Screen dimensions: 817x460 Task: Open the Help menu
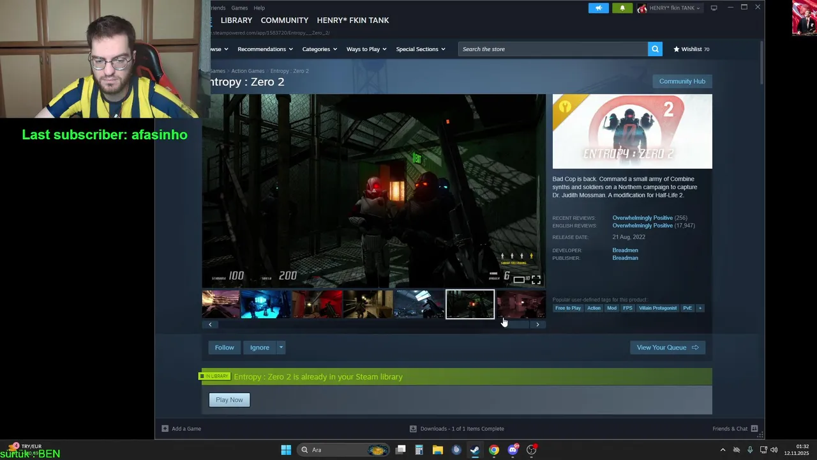point(259,8)
